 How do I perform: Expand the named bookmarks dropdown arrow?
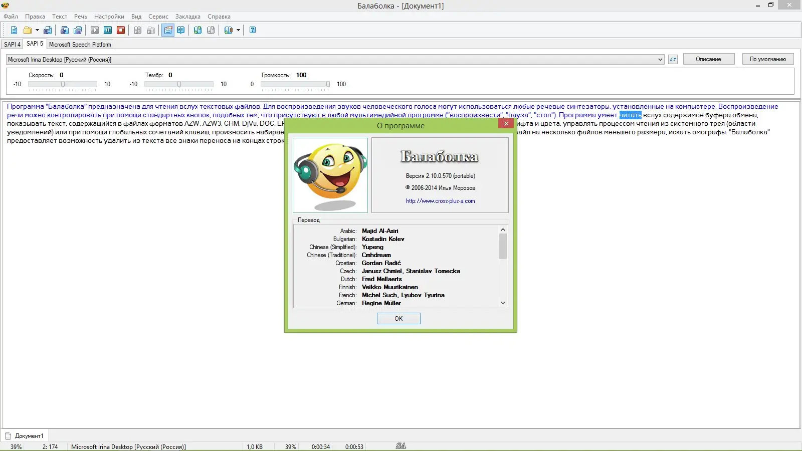[x=238, y=30]
